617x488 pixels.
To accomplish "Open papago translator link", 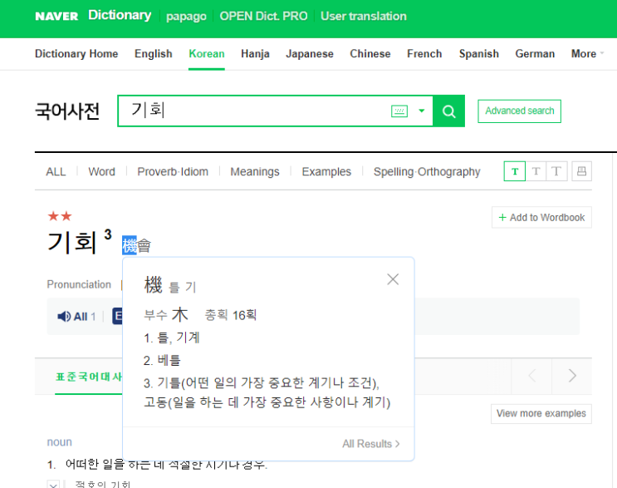I will tap(186, 16).
